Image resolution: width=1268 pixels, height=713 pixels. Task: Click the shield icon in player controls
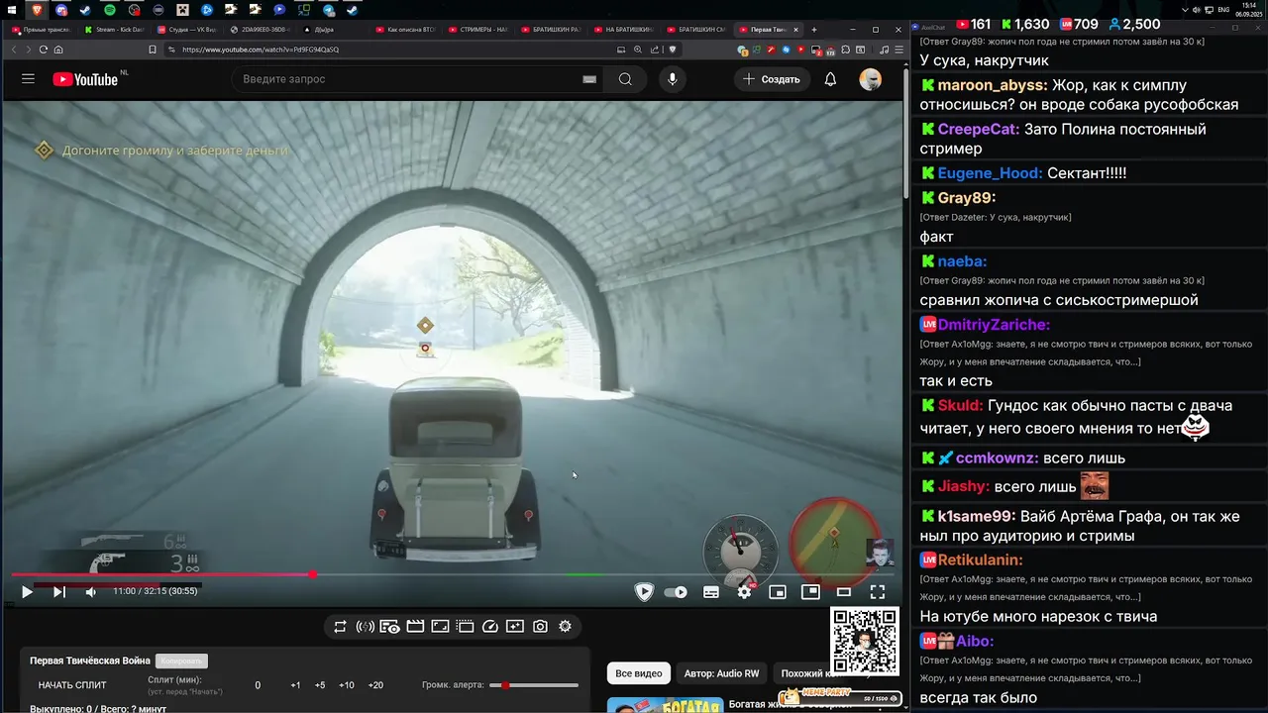point(644,592)
